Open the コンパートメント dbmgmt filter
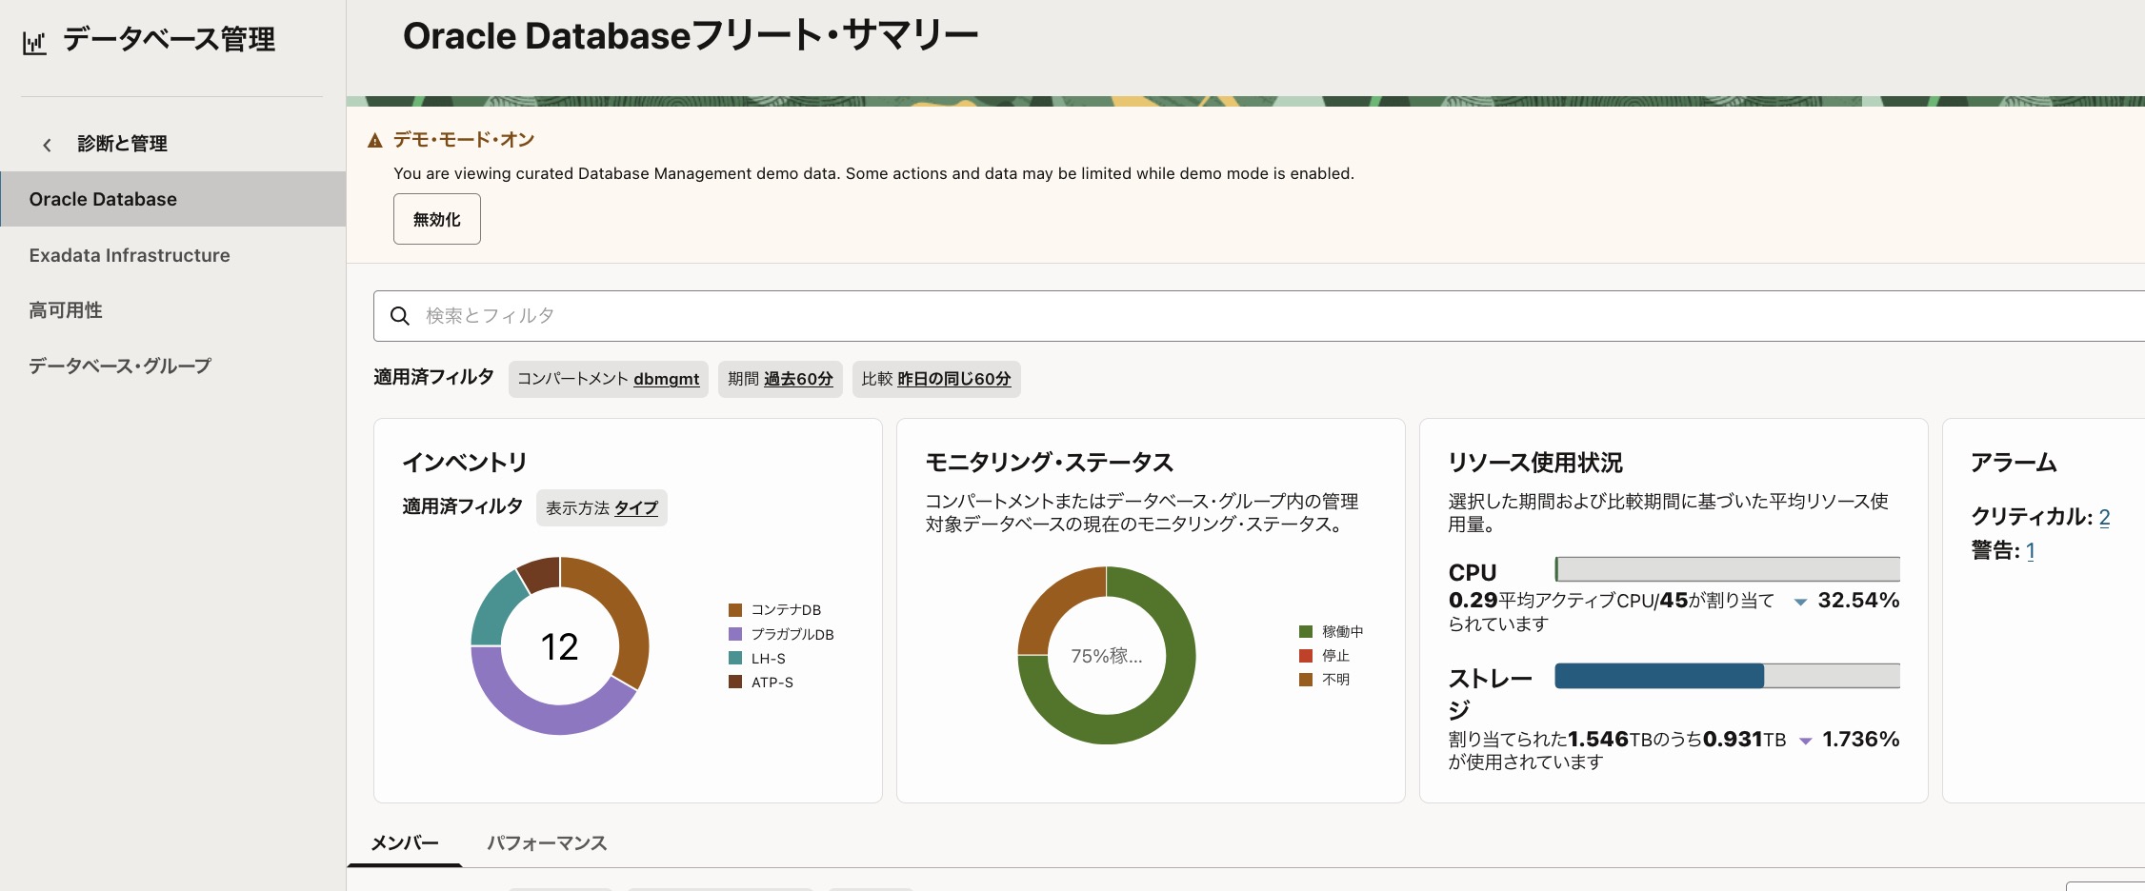Screen dimensions: 2145x891 pos(608,379)
